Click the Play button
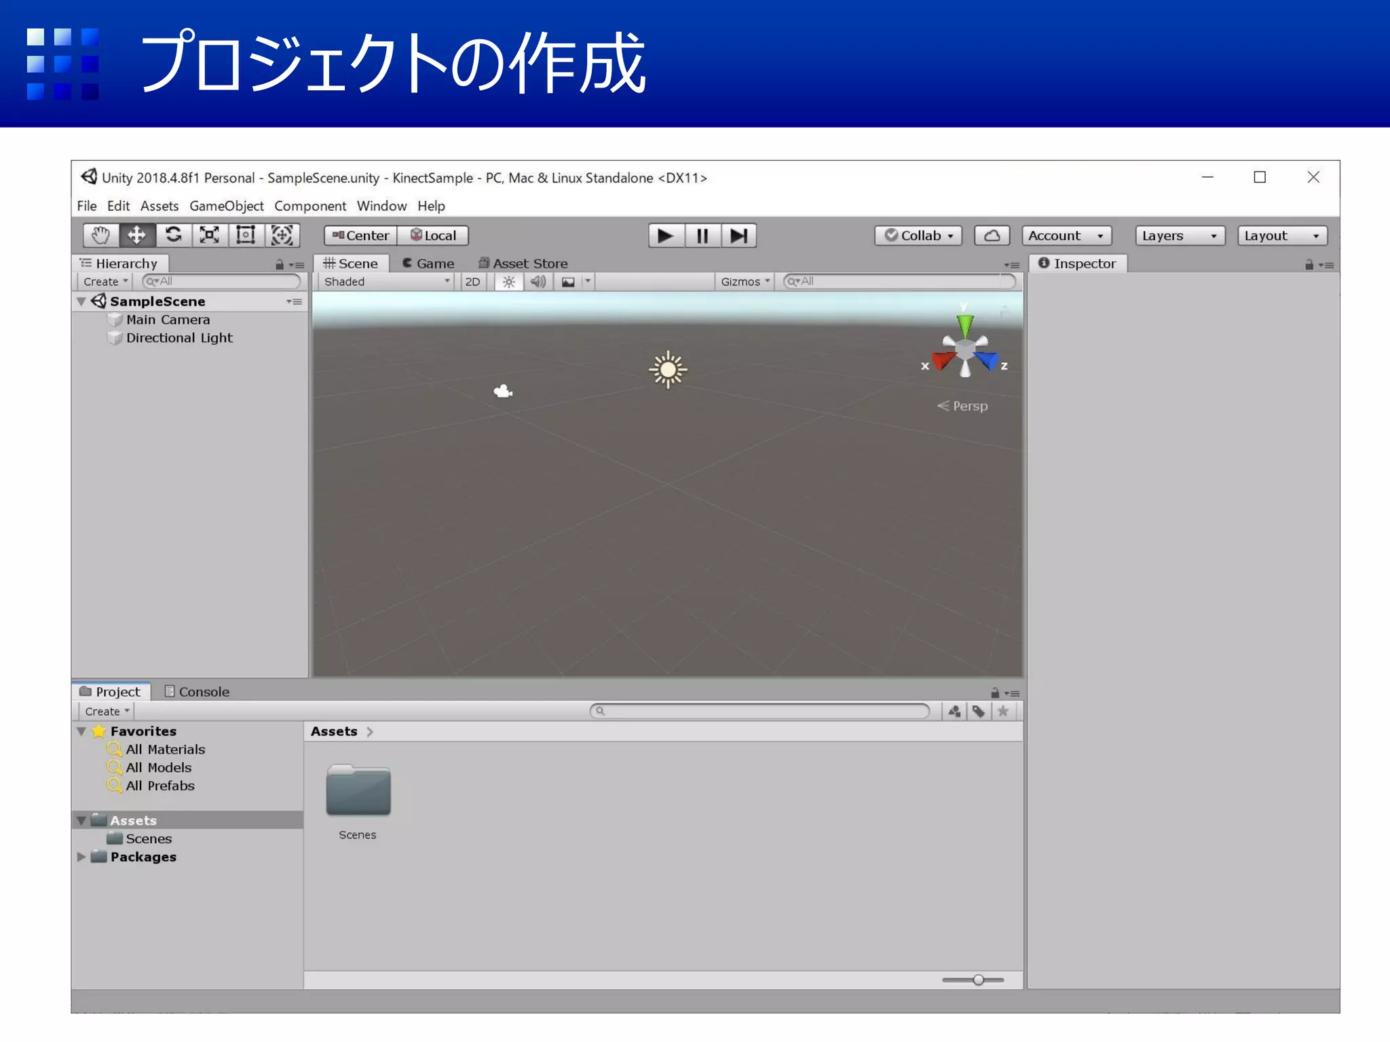The image size is (1390, 1042). click(666, 235)
